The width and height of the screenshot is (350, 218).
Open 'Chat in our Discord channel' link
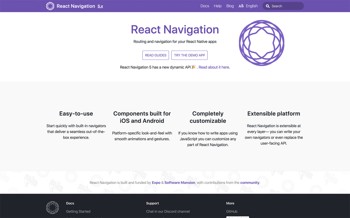[x=168, y=211]
